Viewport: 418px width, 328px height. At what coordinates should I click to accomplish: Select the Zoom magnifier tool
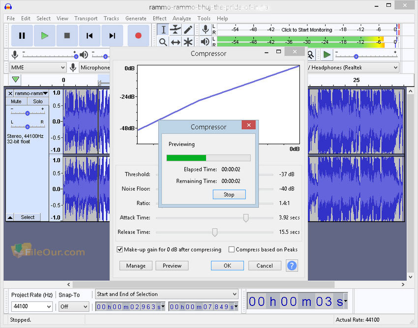pyautogui.click(x=163, y=42)
